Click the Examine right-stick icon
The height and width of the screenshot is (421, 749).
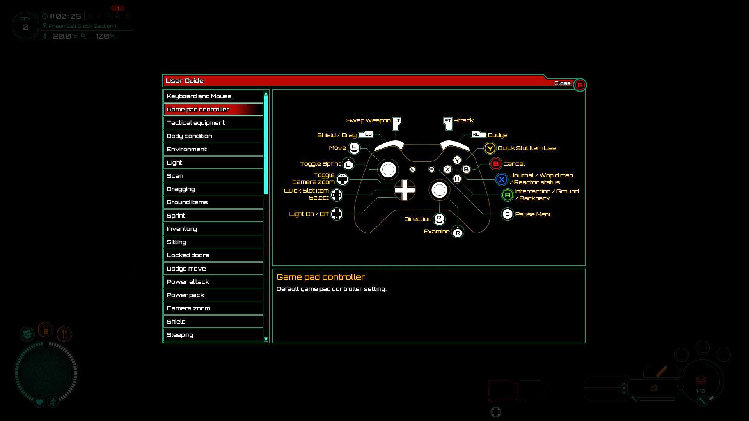click(x=458, y=232)
